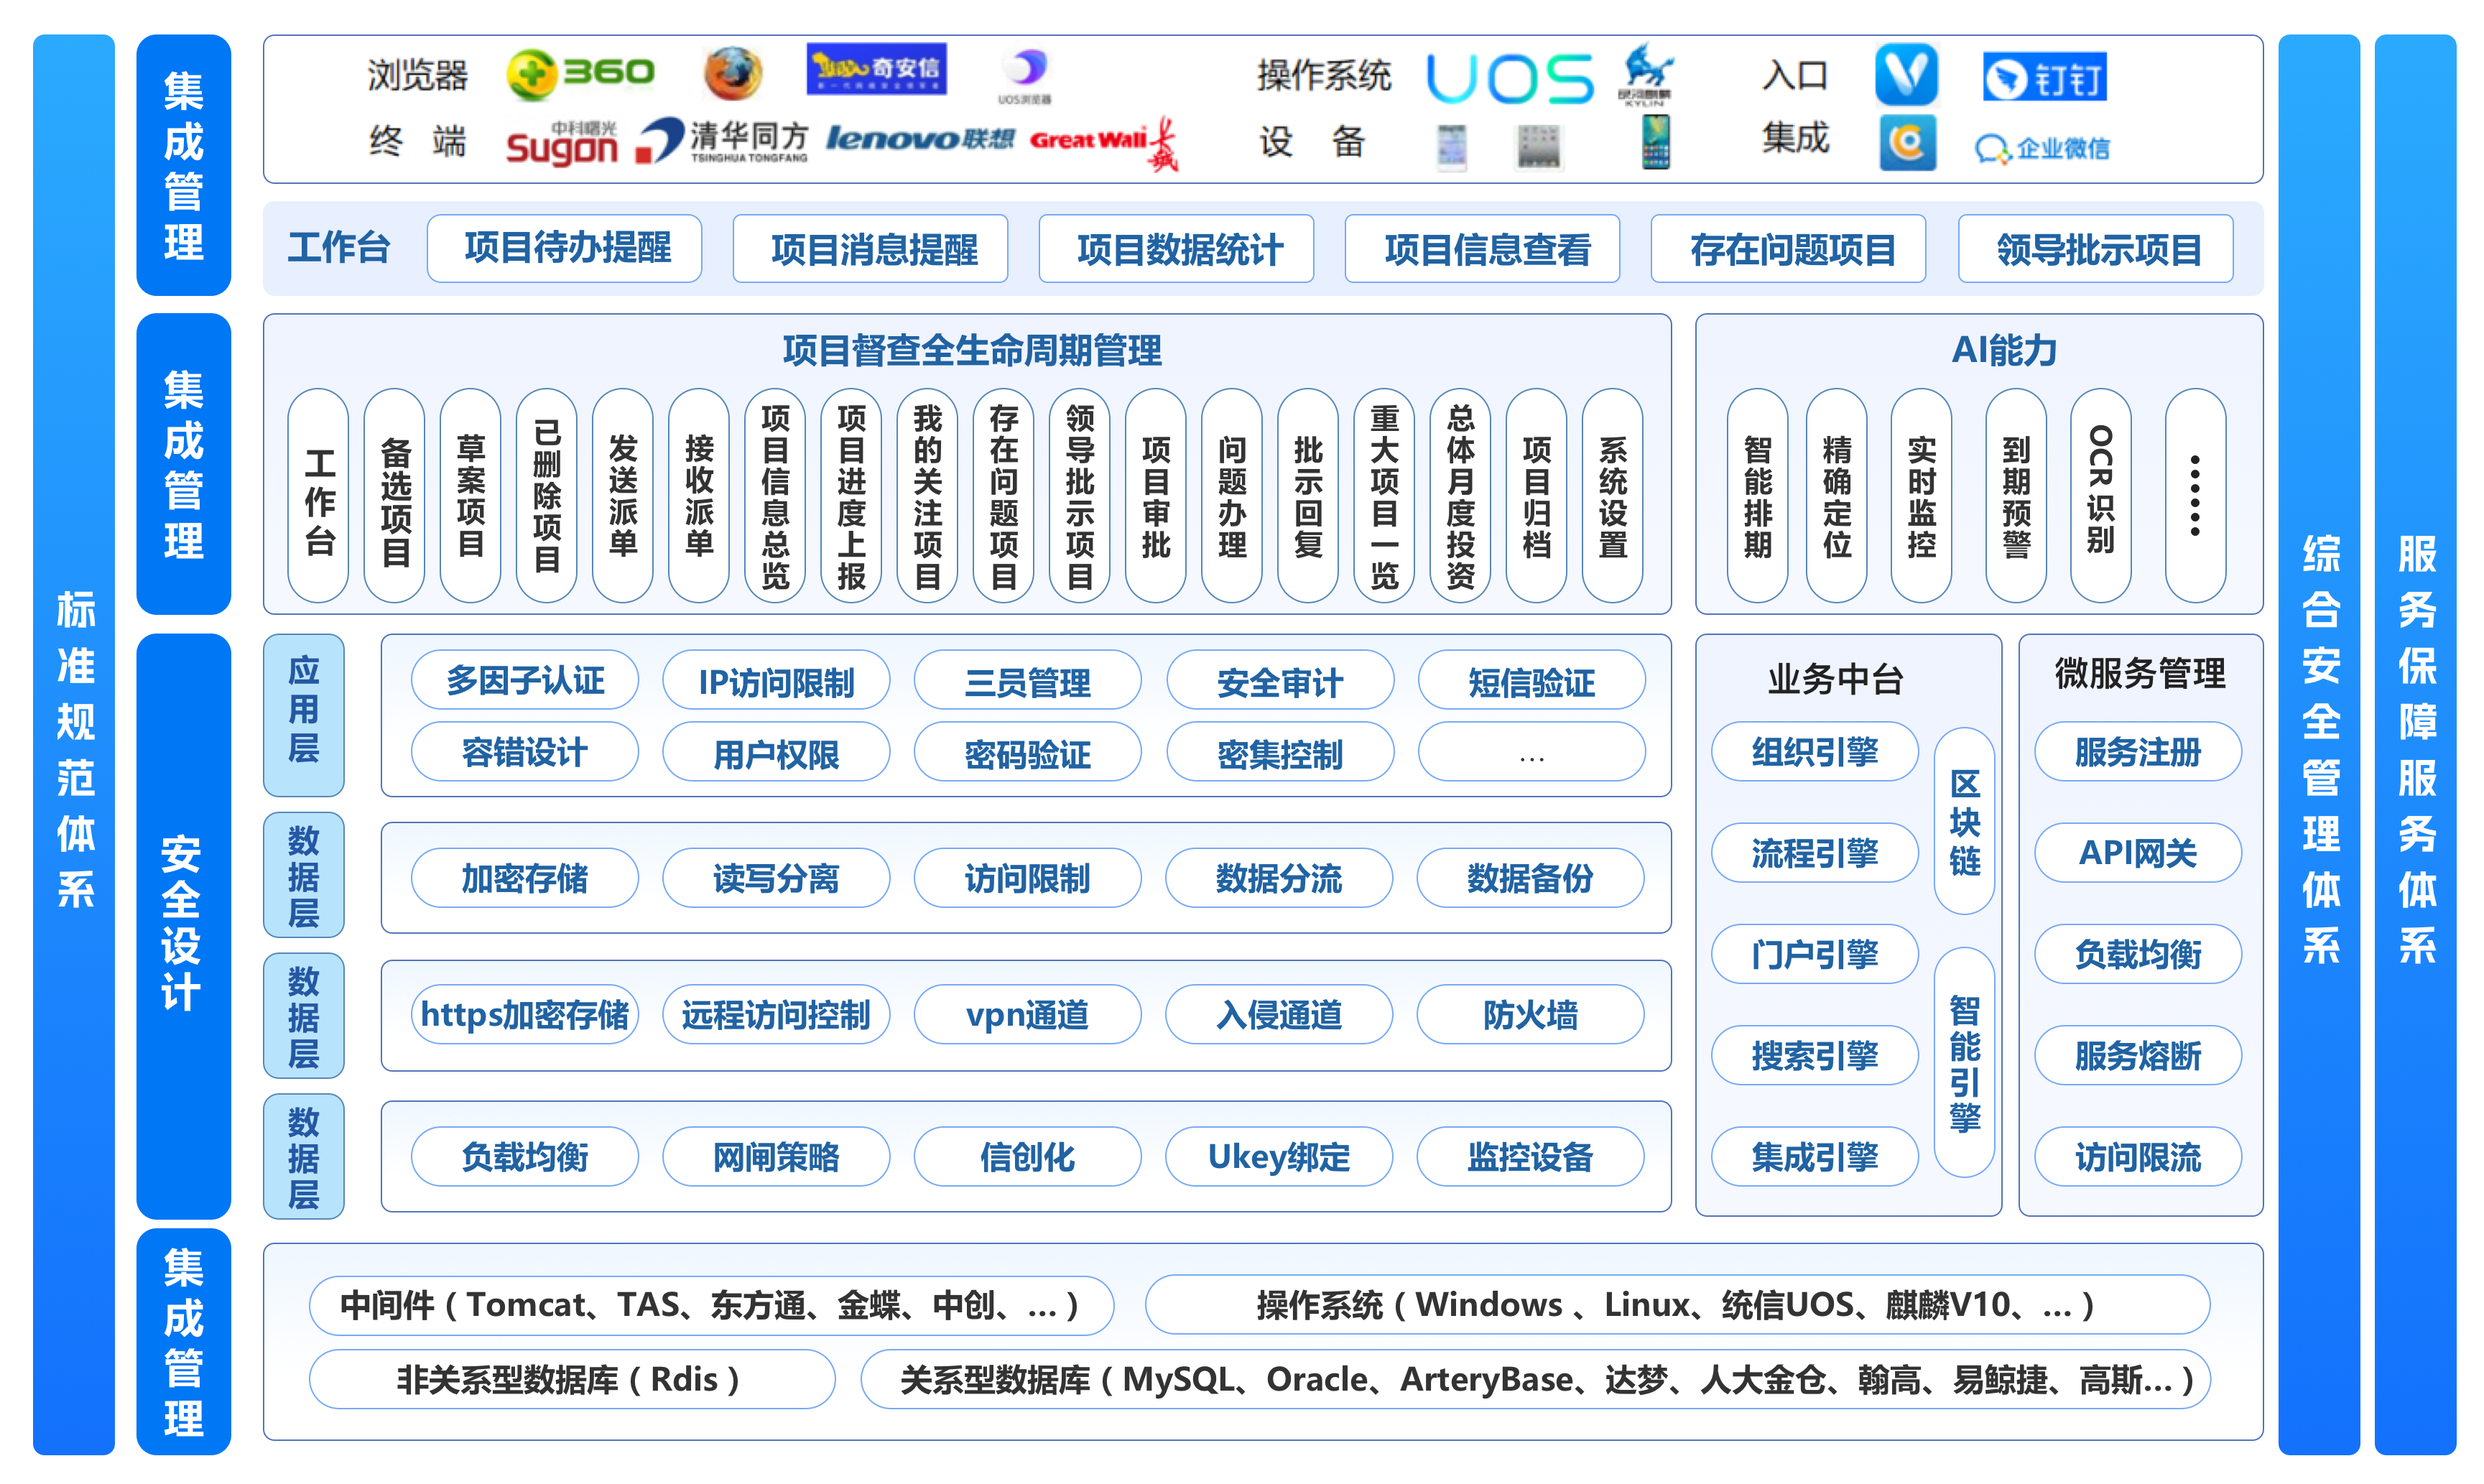Select the 服务熔断 item
Viewport: 2484px width, 1484px height.
coord(2138,1056)
